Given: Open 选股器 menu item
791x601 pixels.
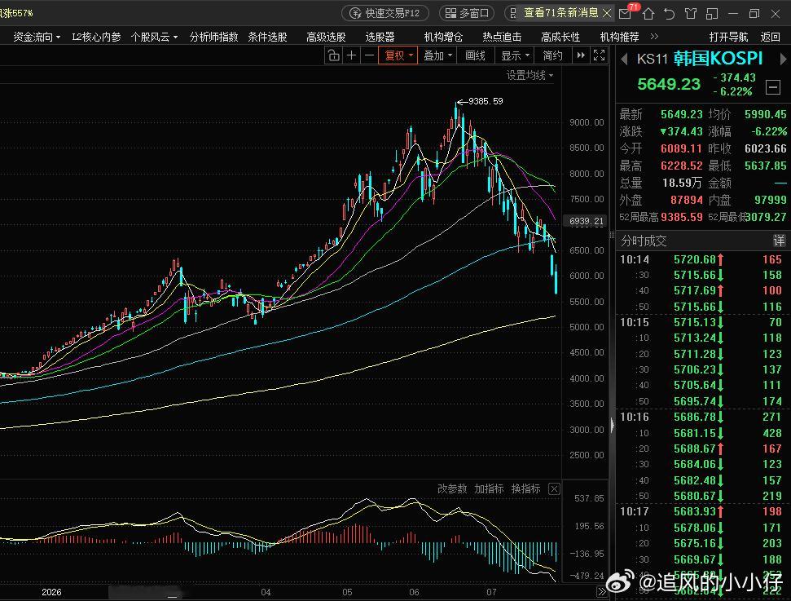Looking at the screenshot, I should 380,37.
